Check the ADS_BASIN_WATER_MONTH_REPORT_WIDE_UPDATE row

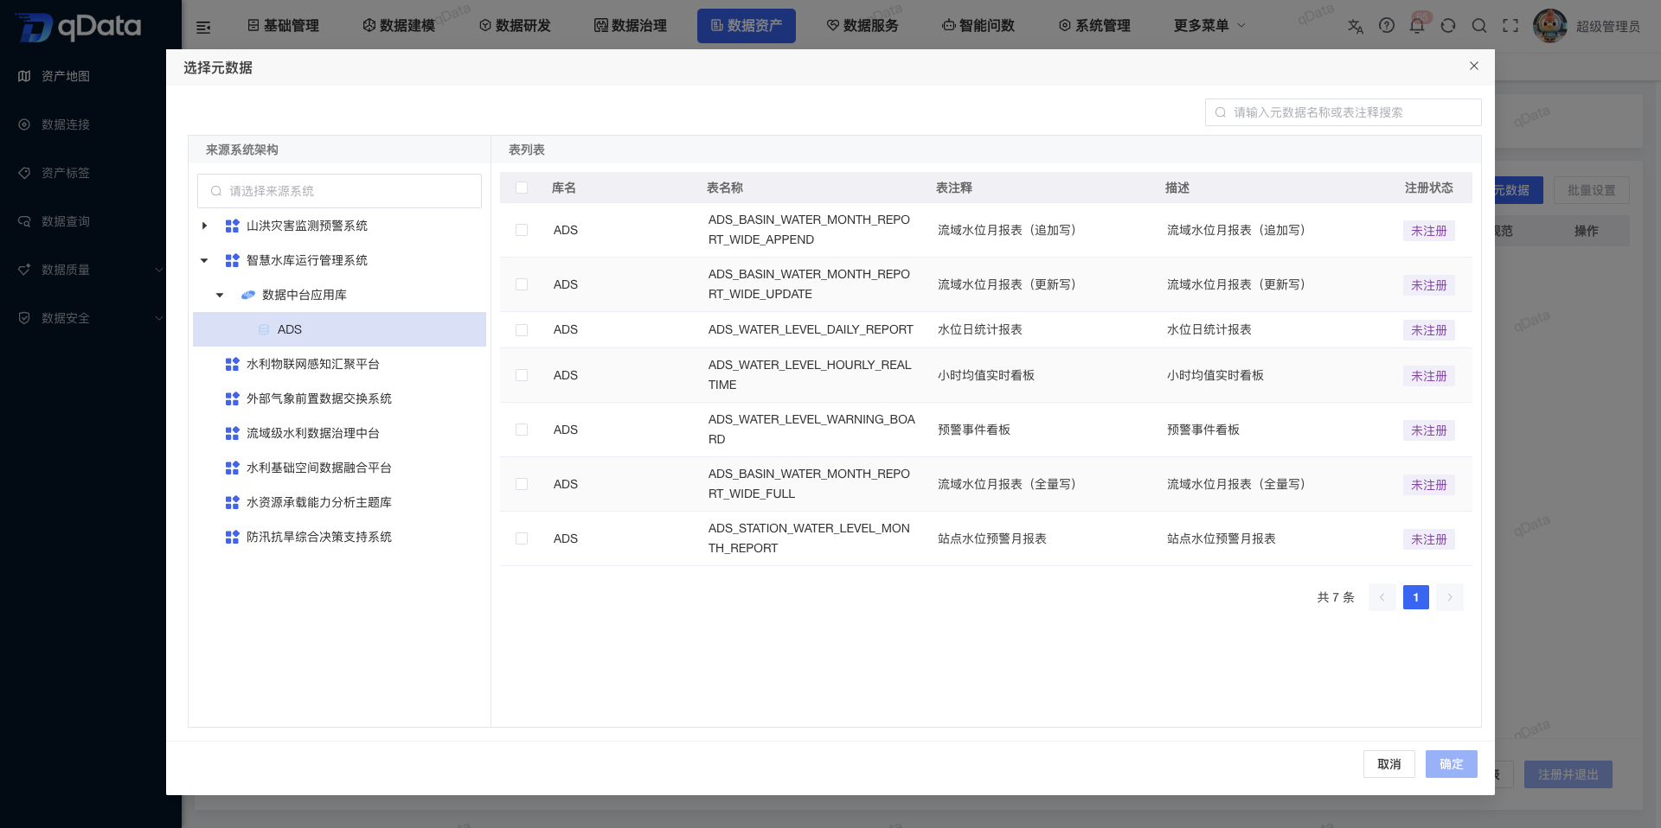pos(522,284)
